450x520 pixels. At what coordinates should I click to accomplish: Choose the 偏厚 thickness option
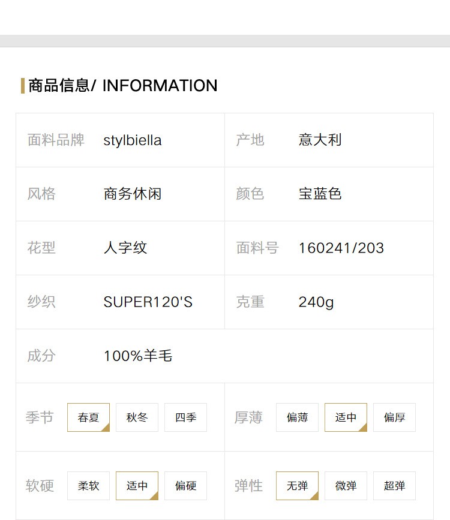coord(394,417)
